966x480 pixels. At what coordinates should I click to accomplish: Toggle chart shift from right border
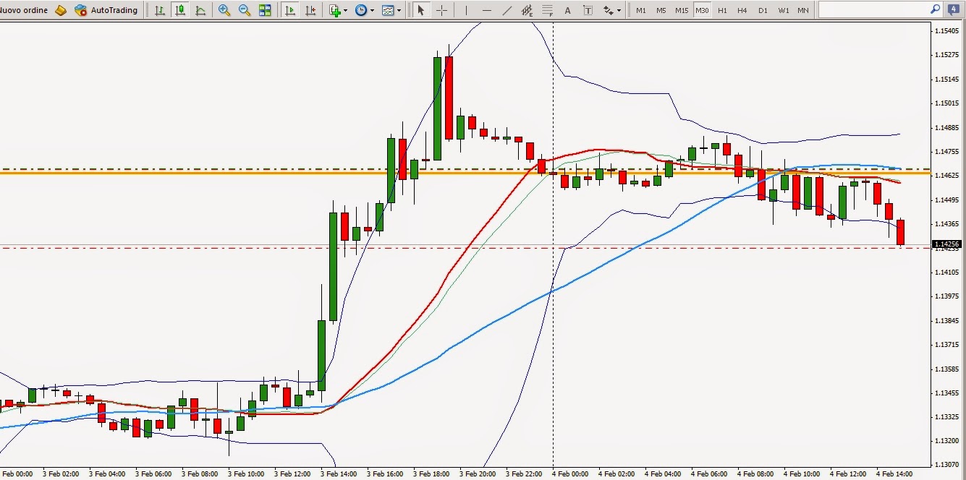coord(310,10)
